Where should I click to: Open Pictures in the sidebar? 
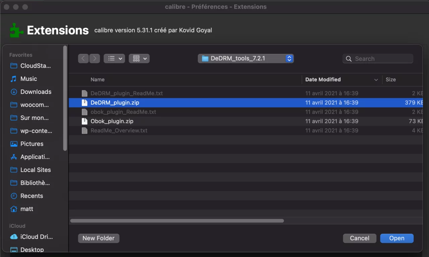(x=27, y=144)
